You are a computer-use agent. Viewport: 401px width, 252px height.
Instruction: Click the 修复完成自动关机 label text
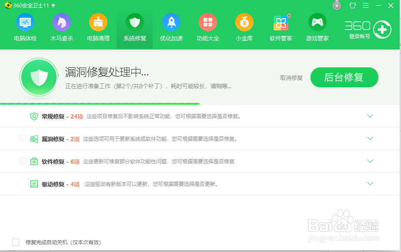63,242
